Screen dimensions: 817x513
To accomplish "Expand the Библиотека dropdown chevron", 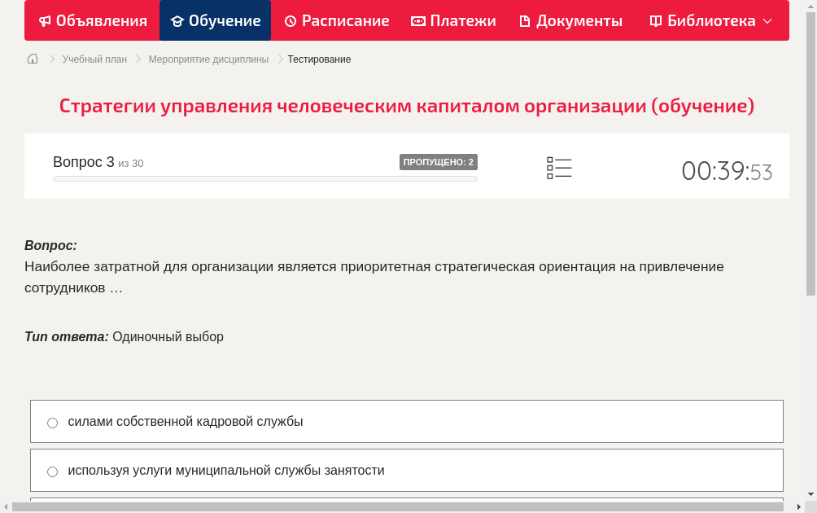I will coord(765,21).
